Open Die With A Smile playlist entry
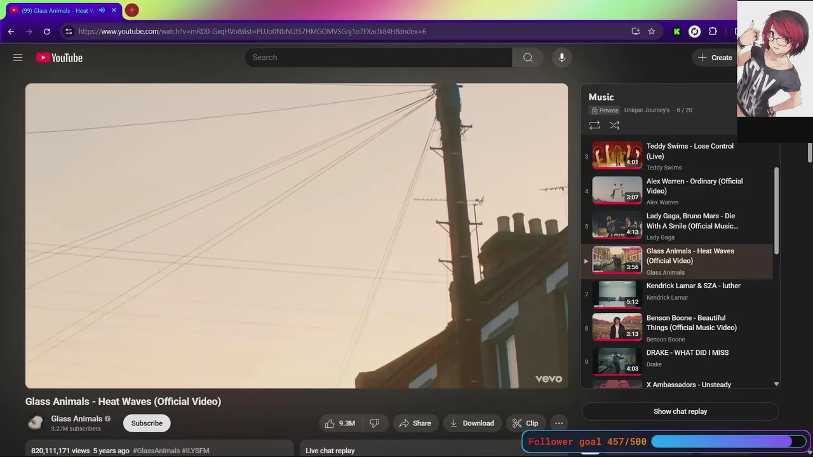813x457 pixels. (x=677, y=226)
